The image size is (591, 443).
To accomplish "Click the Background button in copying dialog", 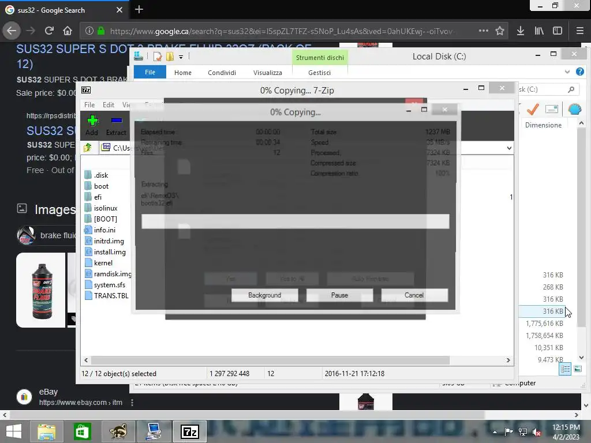I will (264, 295).
